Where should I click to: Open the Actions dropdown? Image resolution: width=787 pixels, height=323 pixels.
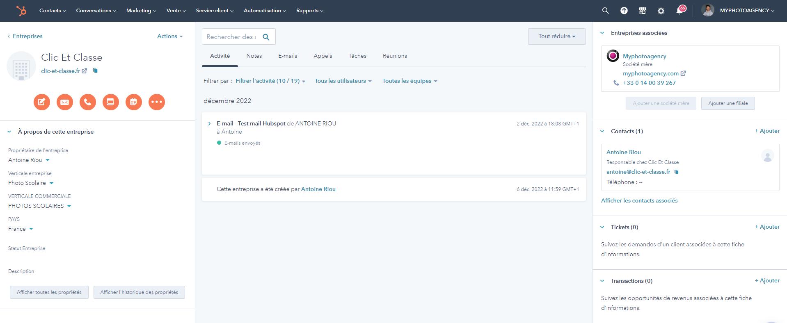pos(170,36)
